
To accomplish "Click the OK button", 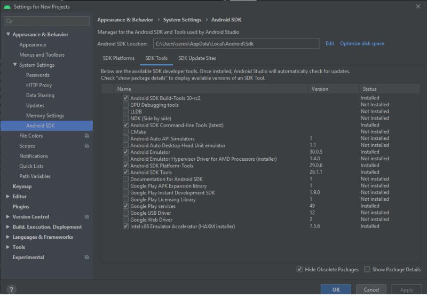I will 336,290.
